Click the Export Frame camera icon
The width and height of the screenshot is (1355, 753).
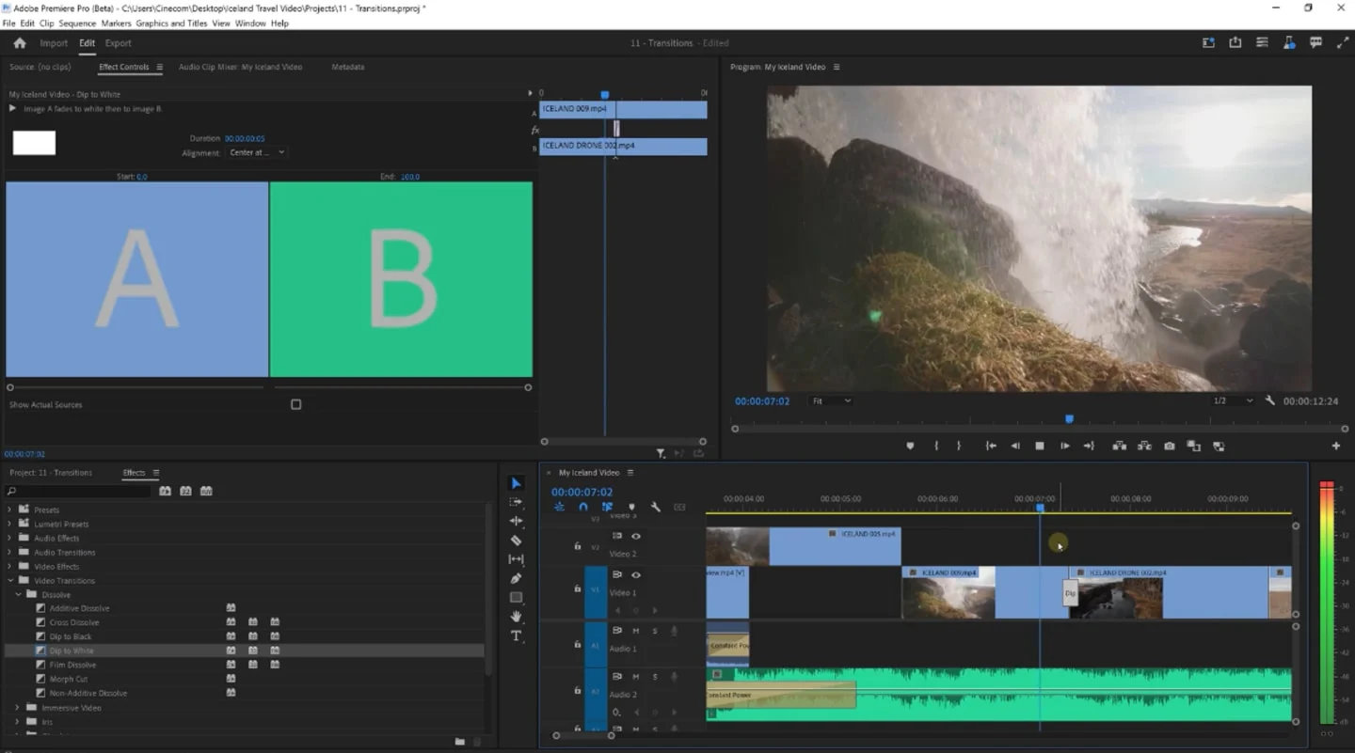coord(1169,446)
